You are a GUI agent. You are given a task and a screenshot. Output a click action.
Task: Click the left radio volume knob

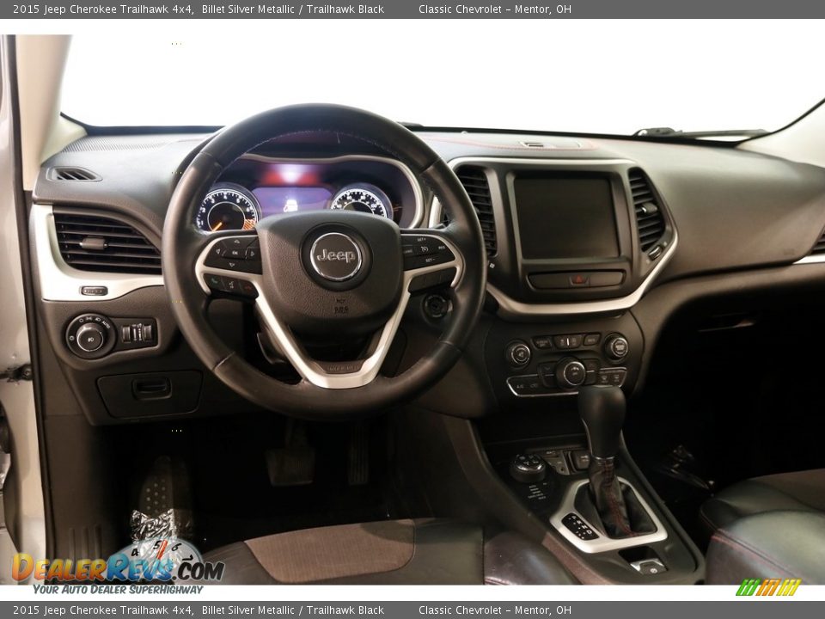click(x=518, y=353)
